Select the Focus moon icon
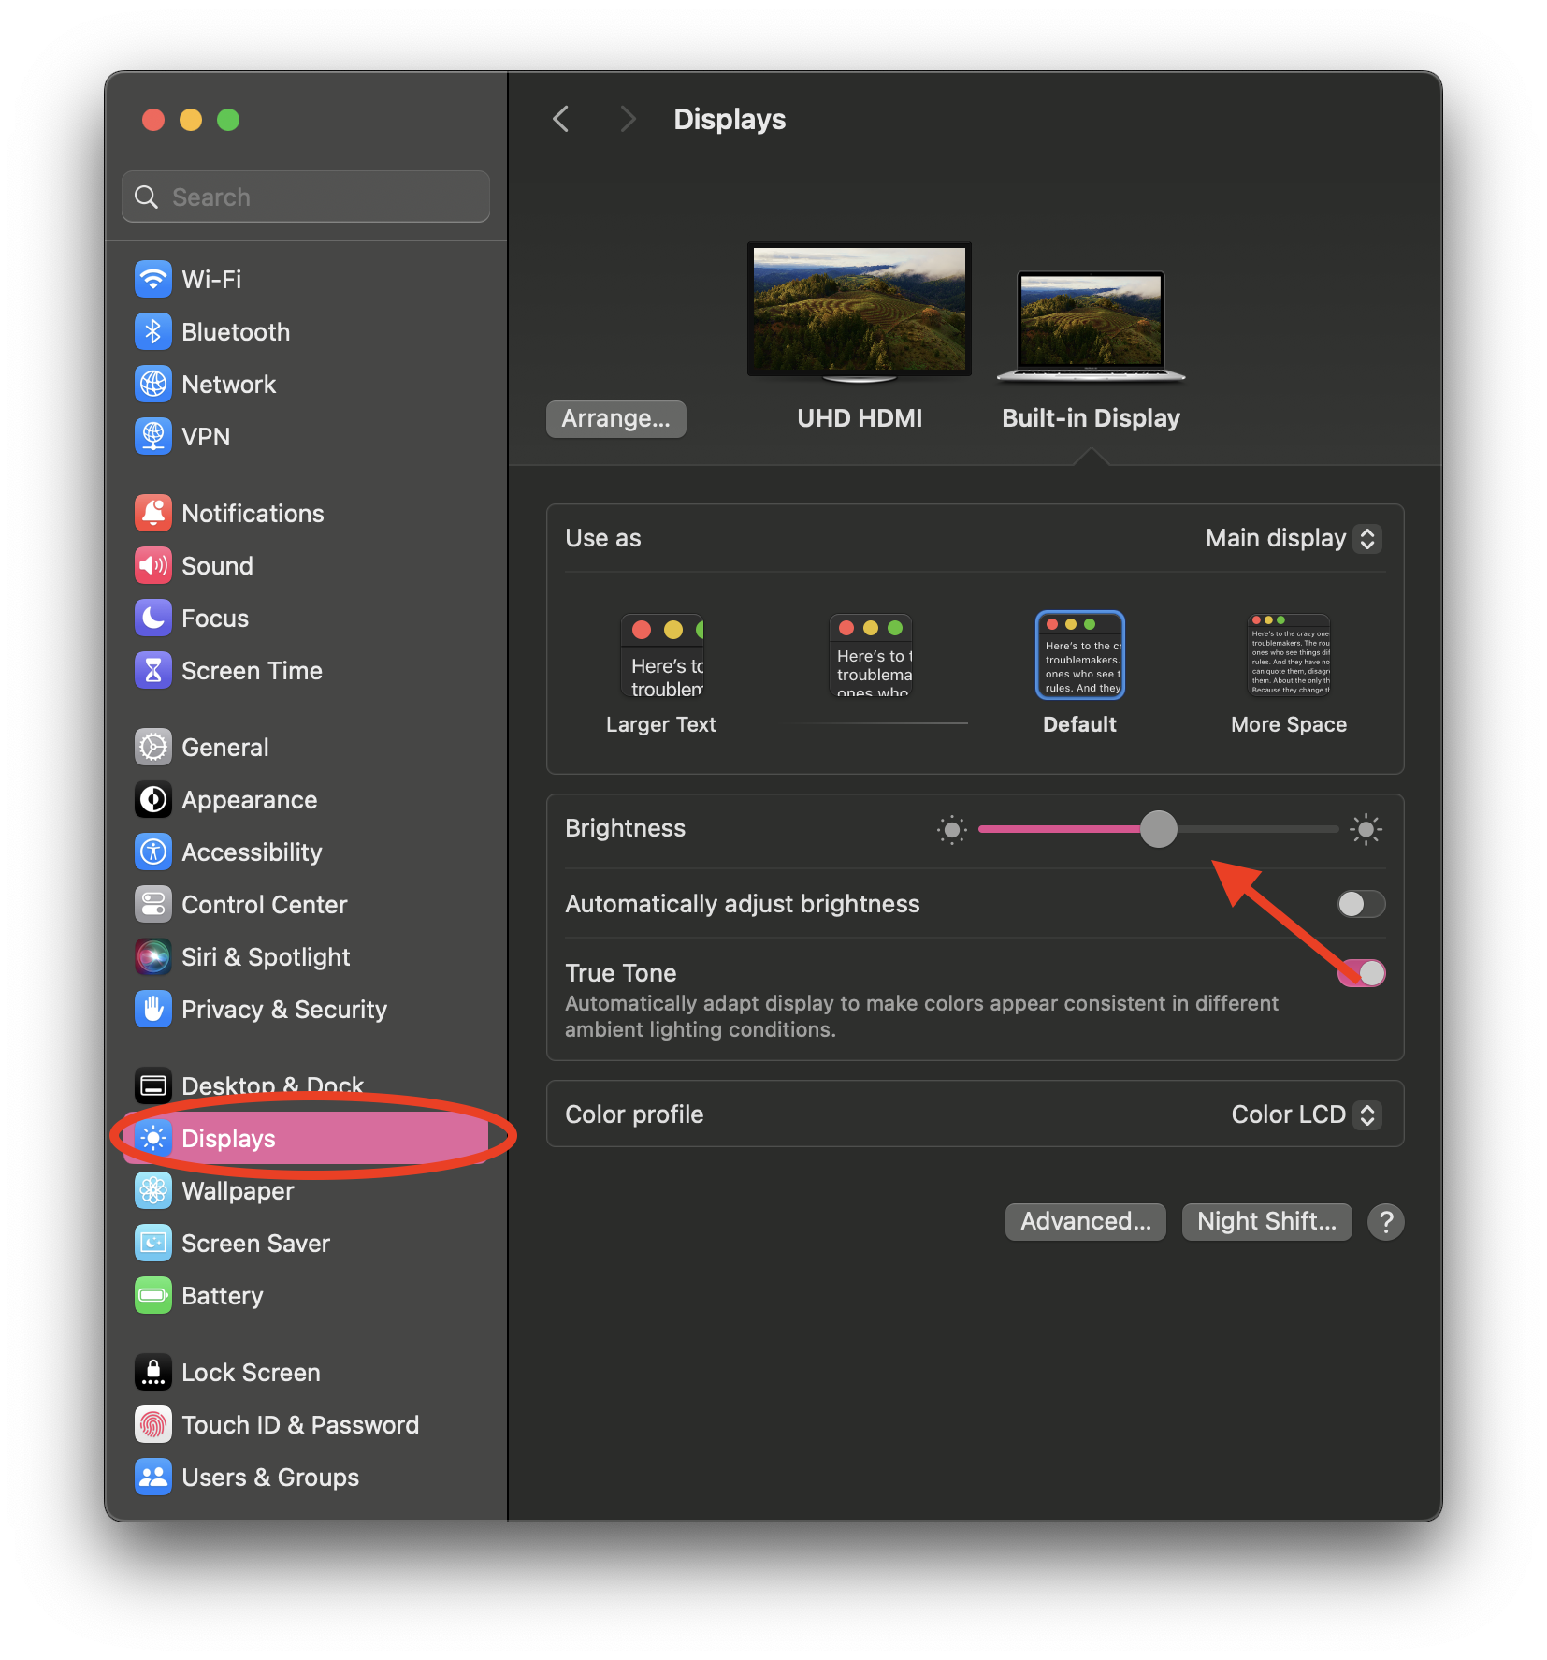The image size is (1547, 1660). coord(152,618)
